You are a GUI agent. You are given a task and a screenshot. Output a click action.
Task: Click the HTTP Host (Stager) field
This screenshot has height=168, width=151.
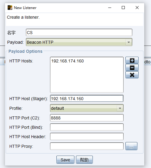87,99
